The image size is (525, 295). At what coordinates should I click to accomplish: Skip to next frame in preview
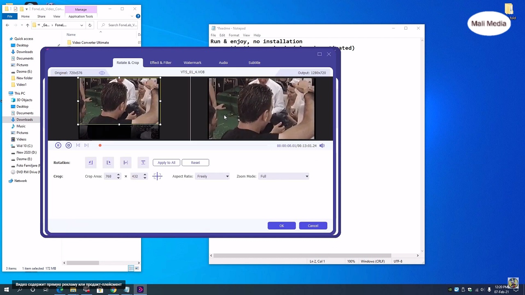coord(87,145)
